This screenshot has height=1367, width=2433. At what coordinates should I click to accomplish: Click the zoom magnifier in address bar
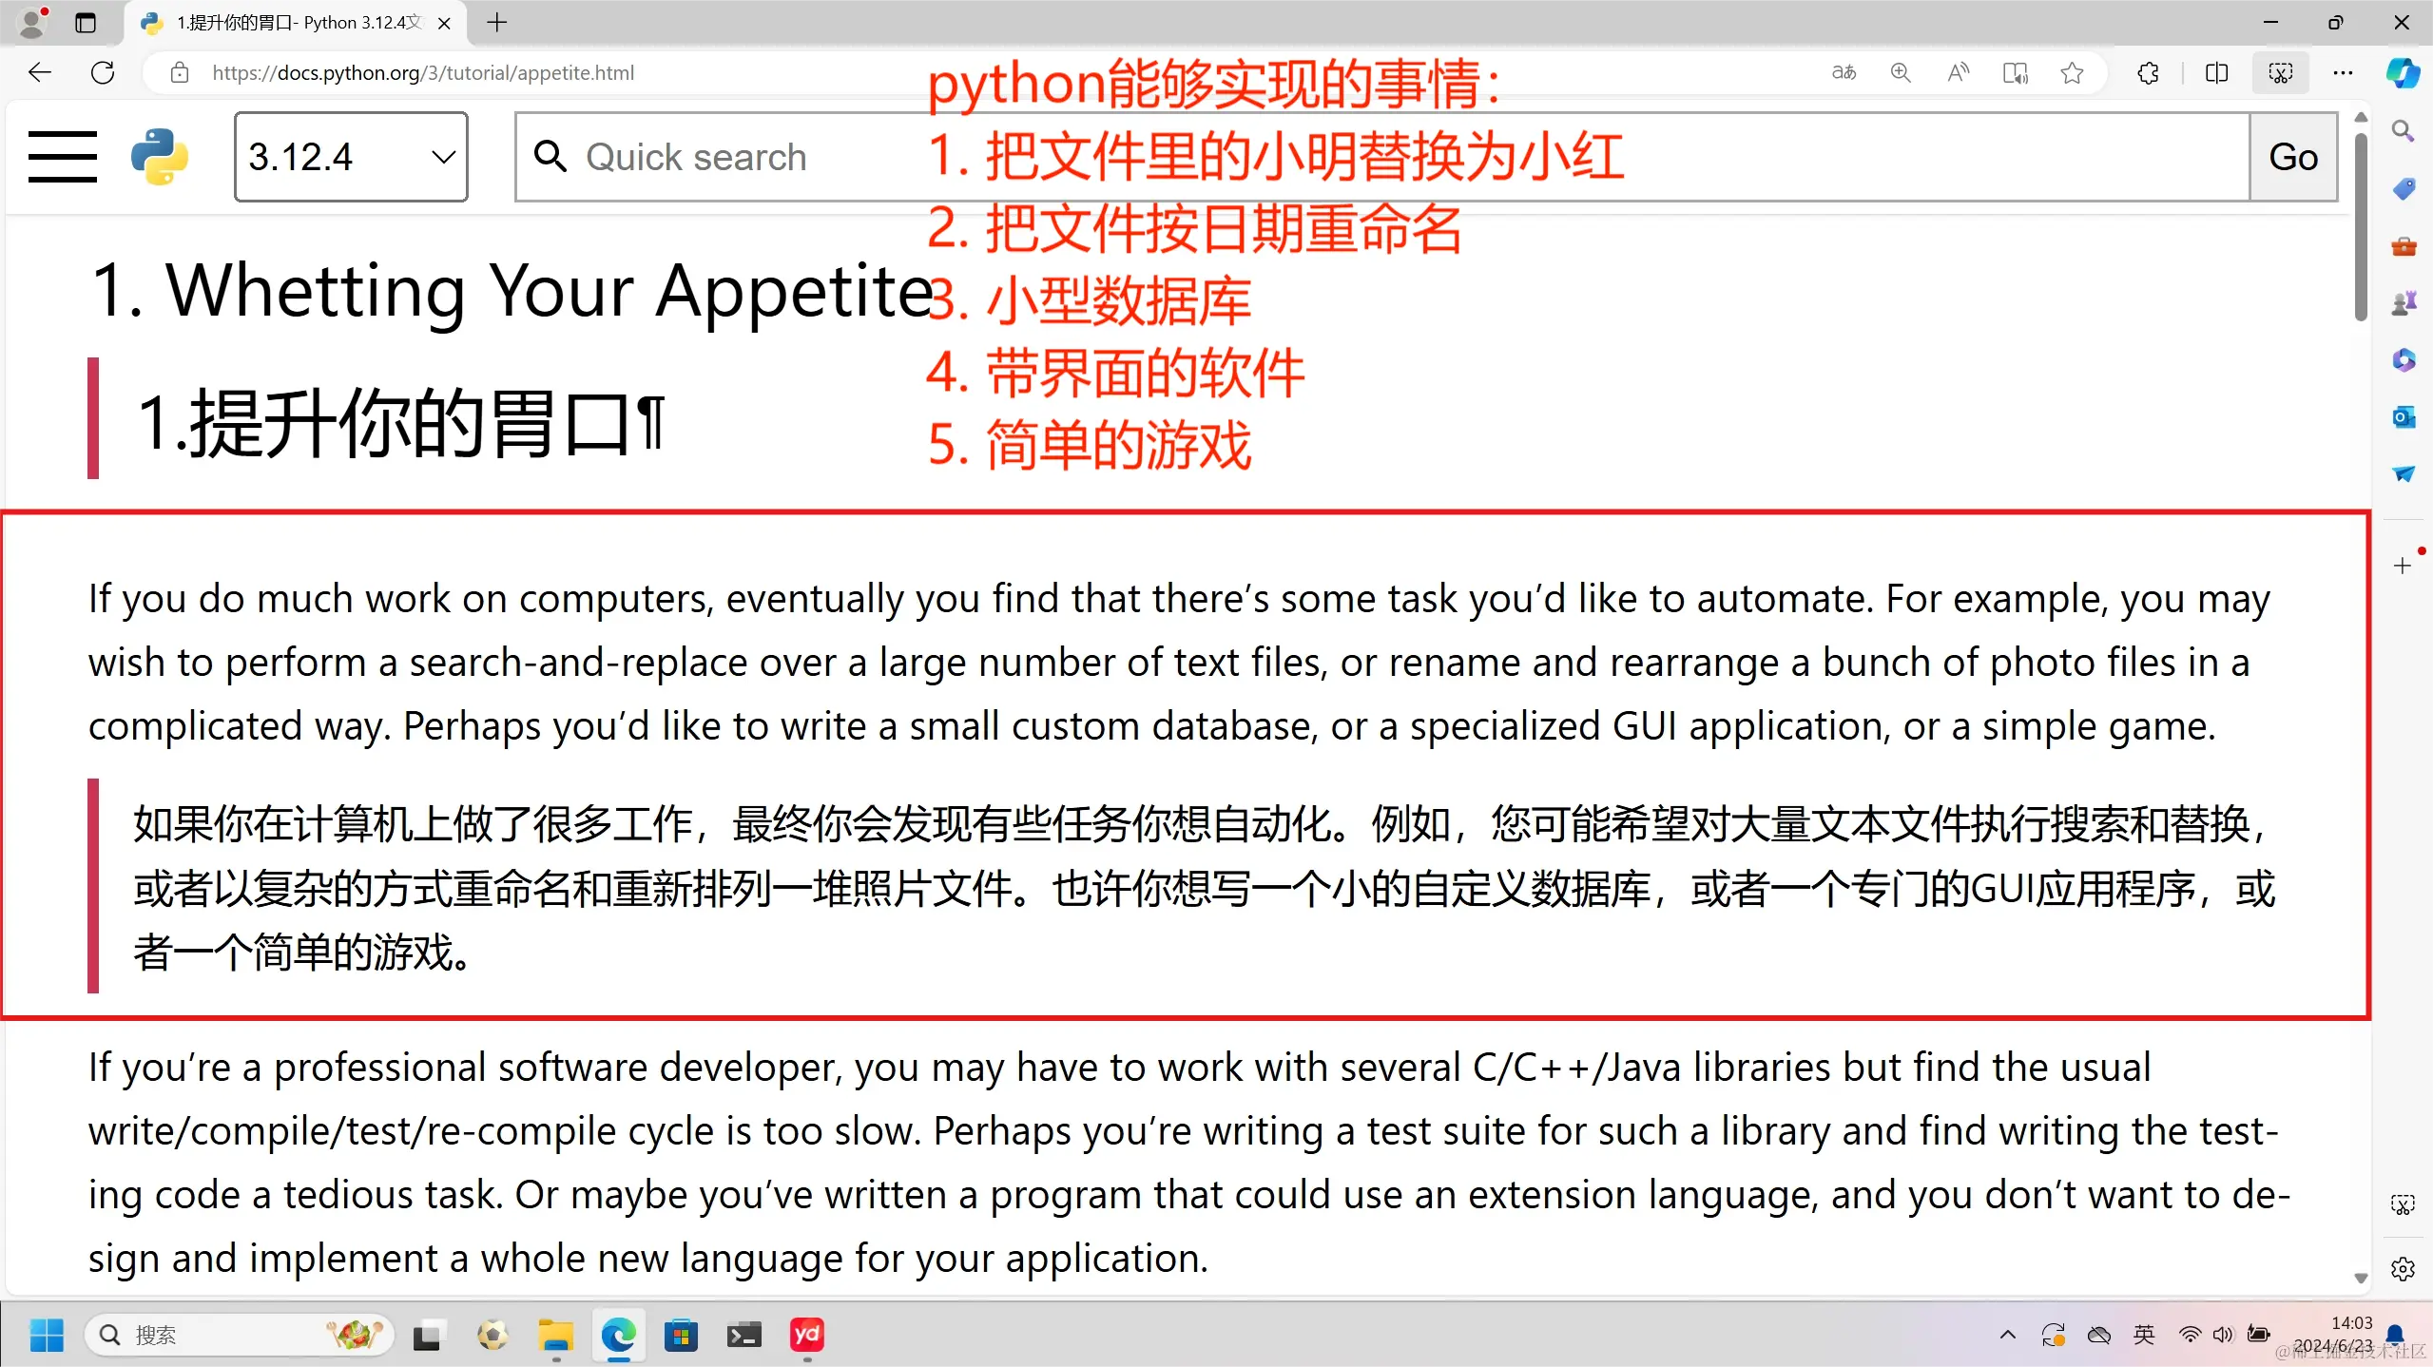tap(1901, 72)
